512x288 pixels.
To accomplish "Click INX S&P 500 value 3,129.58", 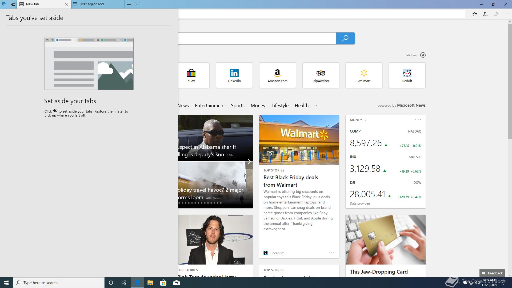I will 365,169.
